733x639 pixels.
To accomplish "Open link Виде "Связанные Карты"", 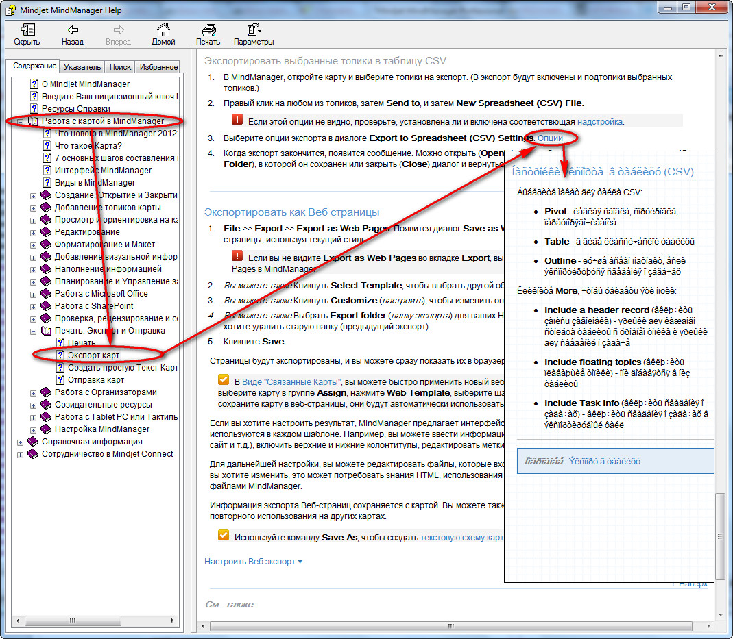I will click(x=291, y=381).
